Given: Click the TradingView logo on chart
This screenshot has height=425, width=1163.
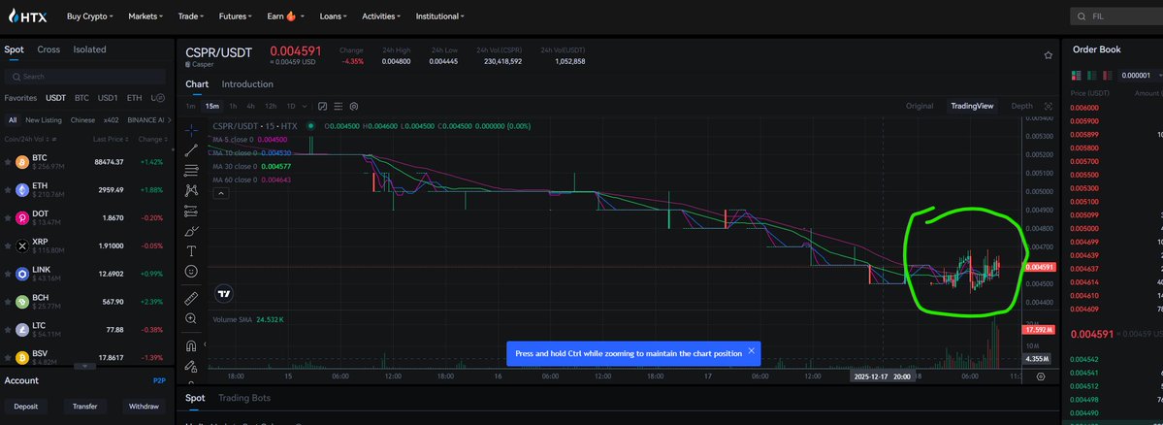Looking at the screenshot, I should point(224,294).
